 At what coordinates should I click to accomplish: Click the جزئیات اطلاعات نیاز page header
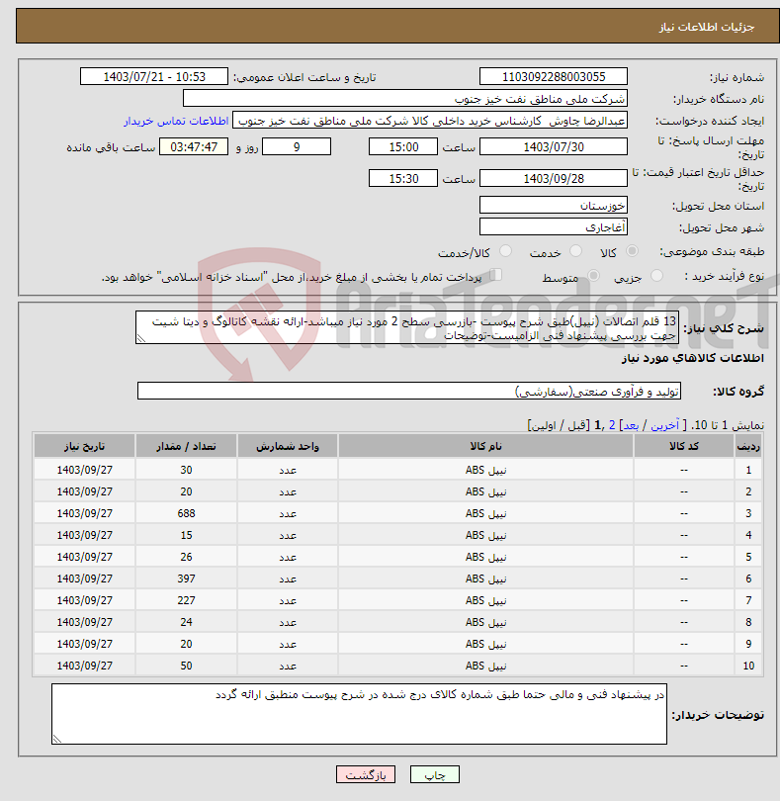tap(707, 27)
